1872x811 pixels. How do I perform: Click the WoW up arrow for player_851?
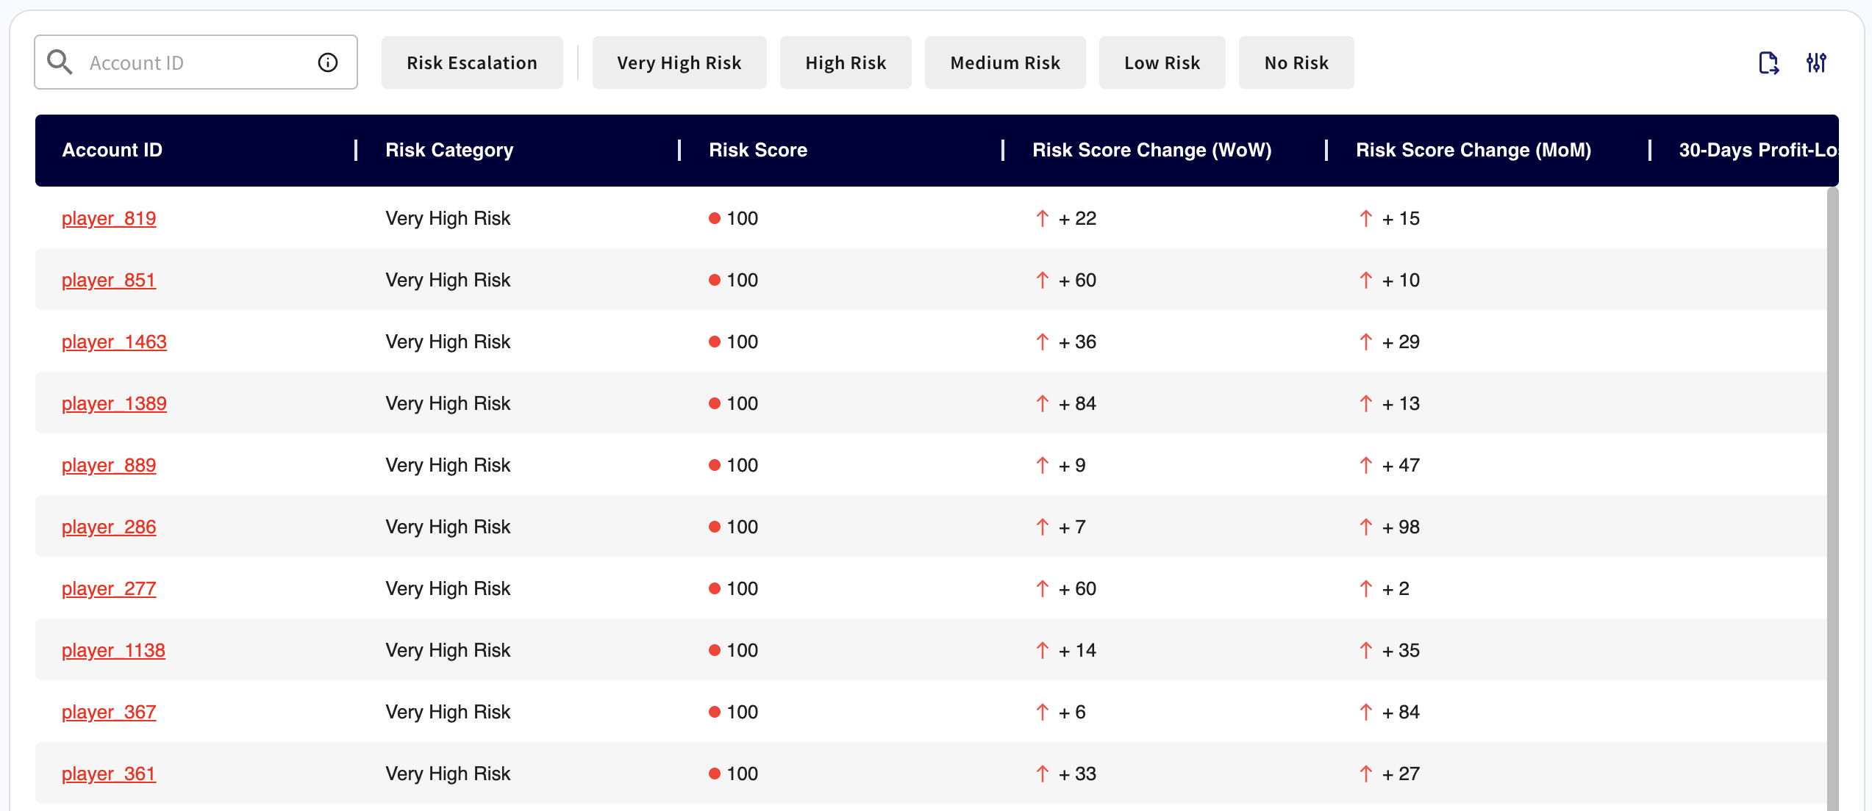(x=1042, y=280)
